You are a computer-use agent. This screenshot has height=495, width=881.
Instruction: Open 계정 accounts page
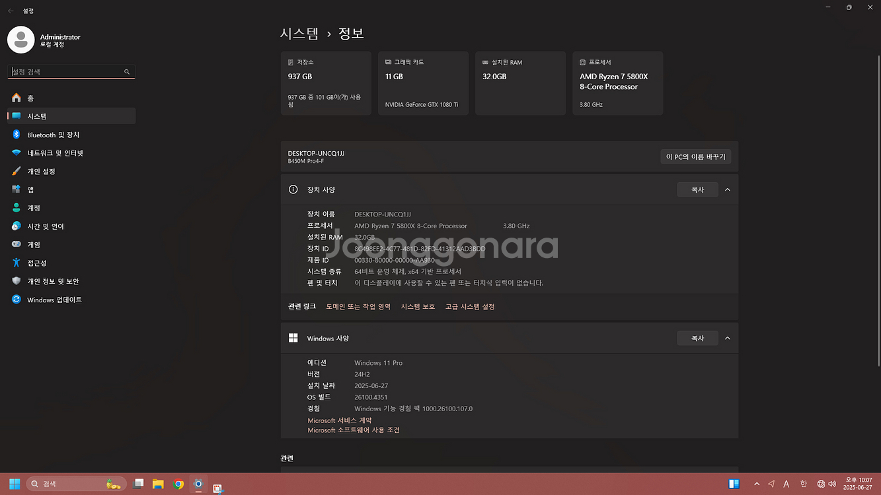coord(71,208)
